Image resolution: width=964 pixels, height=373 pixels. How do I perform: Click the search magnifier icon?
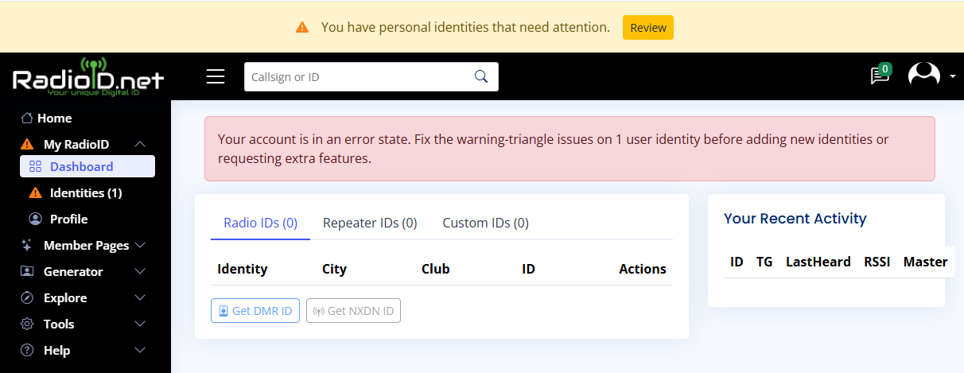pyautogui.click(x=480, y=76)
